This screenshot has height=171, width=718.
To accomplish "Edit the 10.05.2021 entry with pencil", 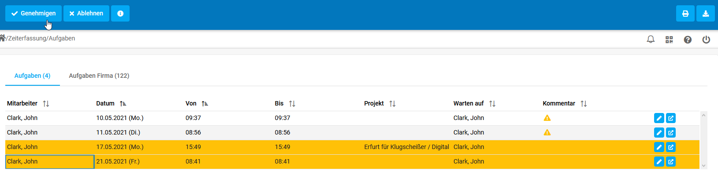I will tap(659, 118).
